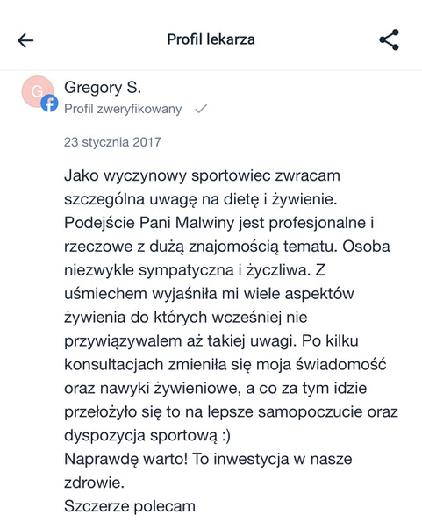Select the line 'konsultacjach zmieniła się moja świadomość'

[225, 365]
